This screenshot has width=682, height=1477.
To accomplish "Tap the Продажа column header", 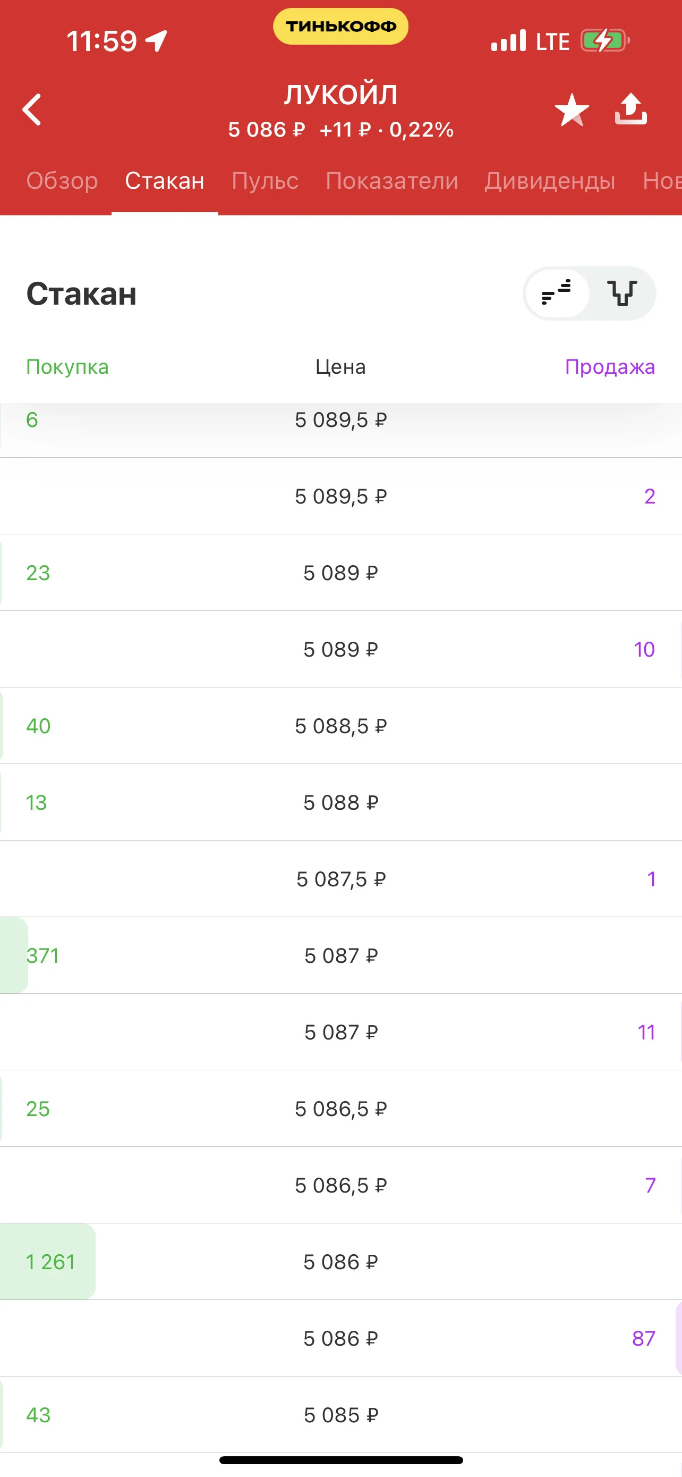I will [x=610, y=366].
